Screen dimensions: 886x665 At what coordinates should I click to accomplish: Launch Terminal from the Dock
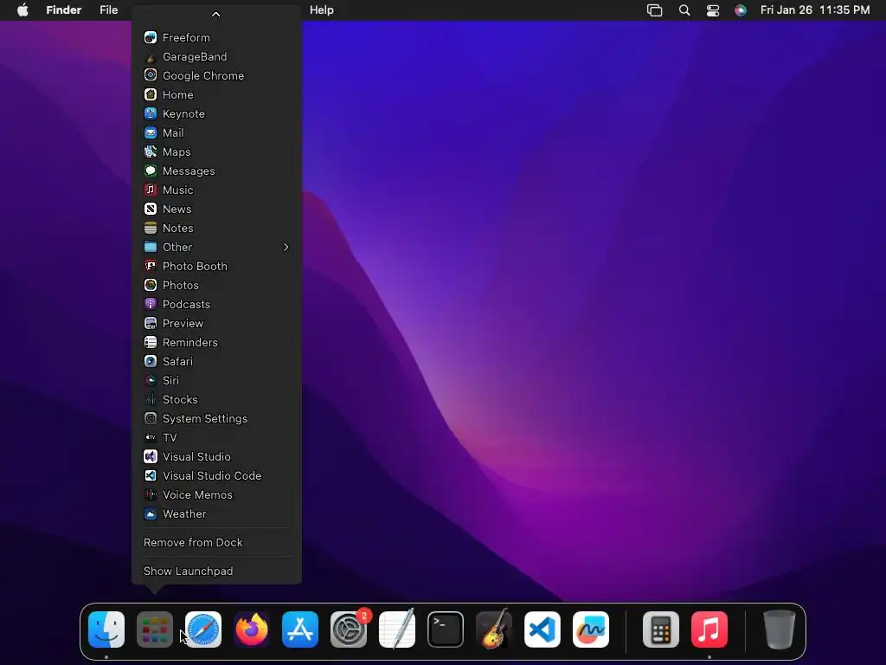446,629
